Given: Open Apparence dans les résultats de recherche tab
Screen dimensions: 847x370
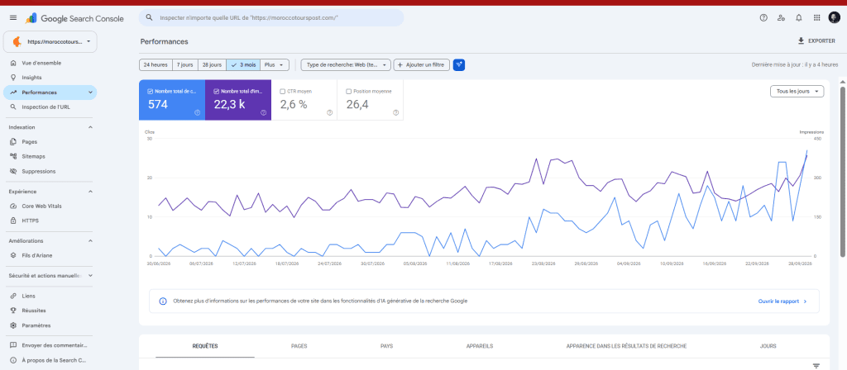Looking at the screenshot, I should (627, 346).
